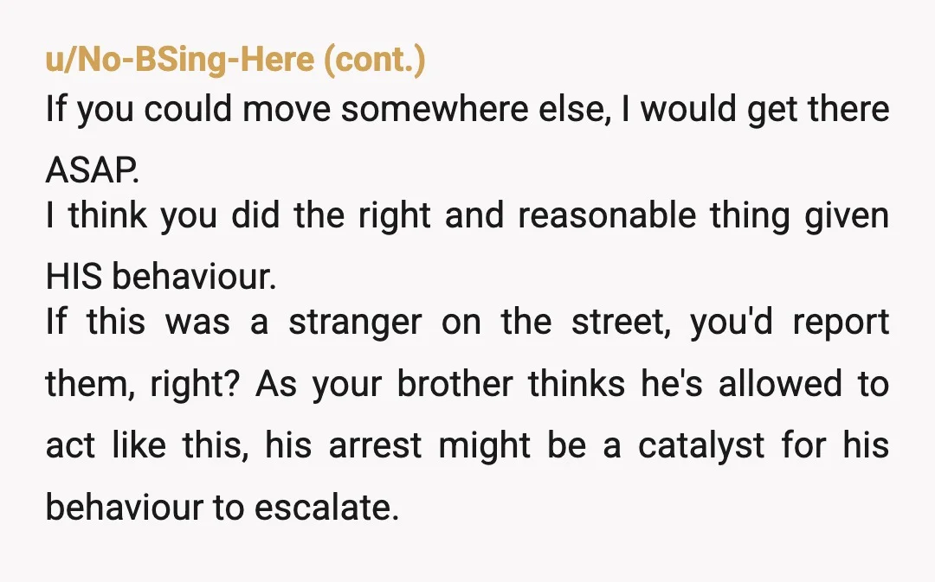Viewport: 935px width, 582px height.
Task: Click the word 'reasonable' in the comment
Action: 607,215
